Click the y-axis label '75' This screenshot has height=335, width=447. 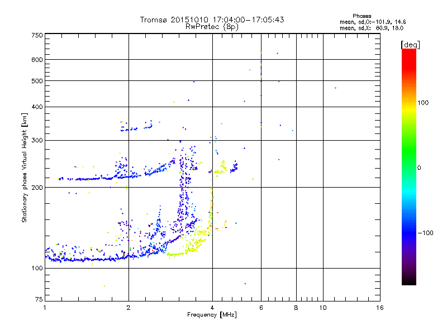[39, 299]
